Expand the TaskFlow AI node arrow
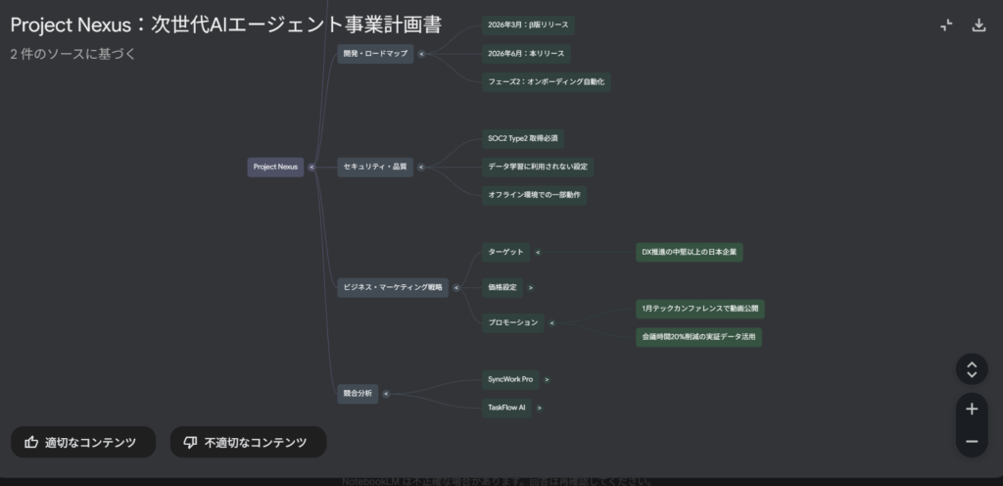 pos(540,408)
